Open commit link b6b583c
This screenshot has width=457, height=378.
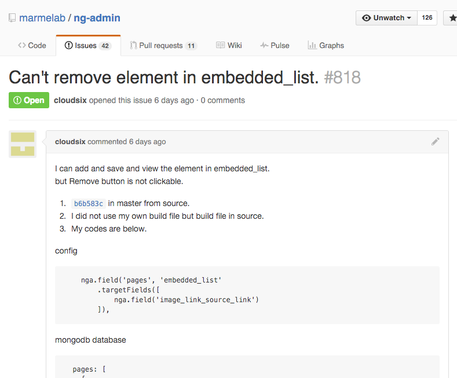pyautogui.click(x=88, y=204)
